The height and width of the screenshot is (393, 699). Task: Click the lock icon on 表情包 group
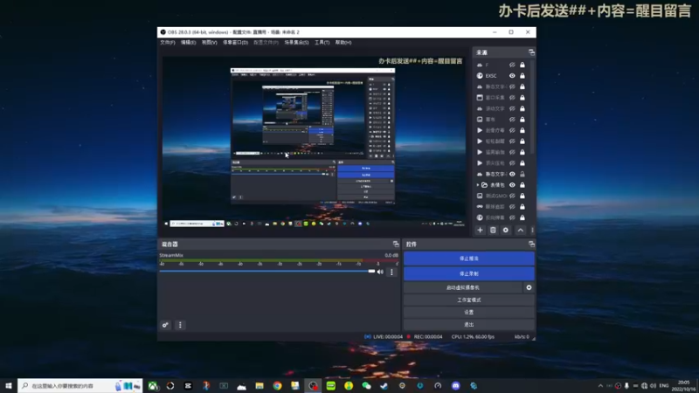(522, 185)
